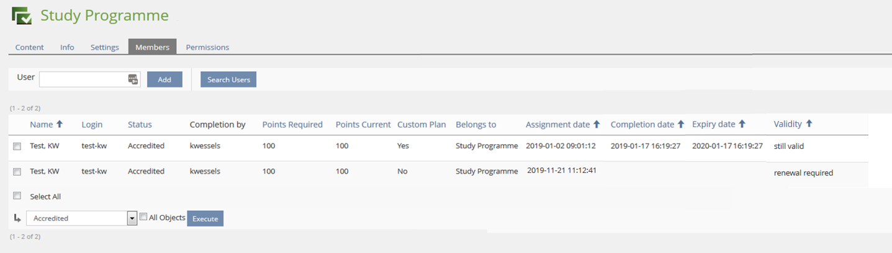Tick the Select All checkbox
The width and height of the screenshot is (892, 253).
(x=17, y=196)
